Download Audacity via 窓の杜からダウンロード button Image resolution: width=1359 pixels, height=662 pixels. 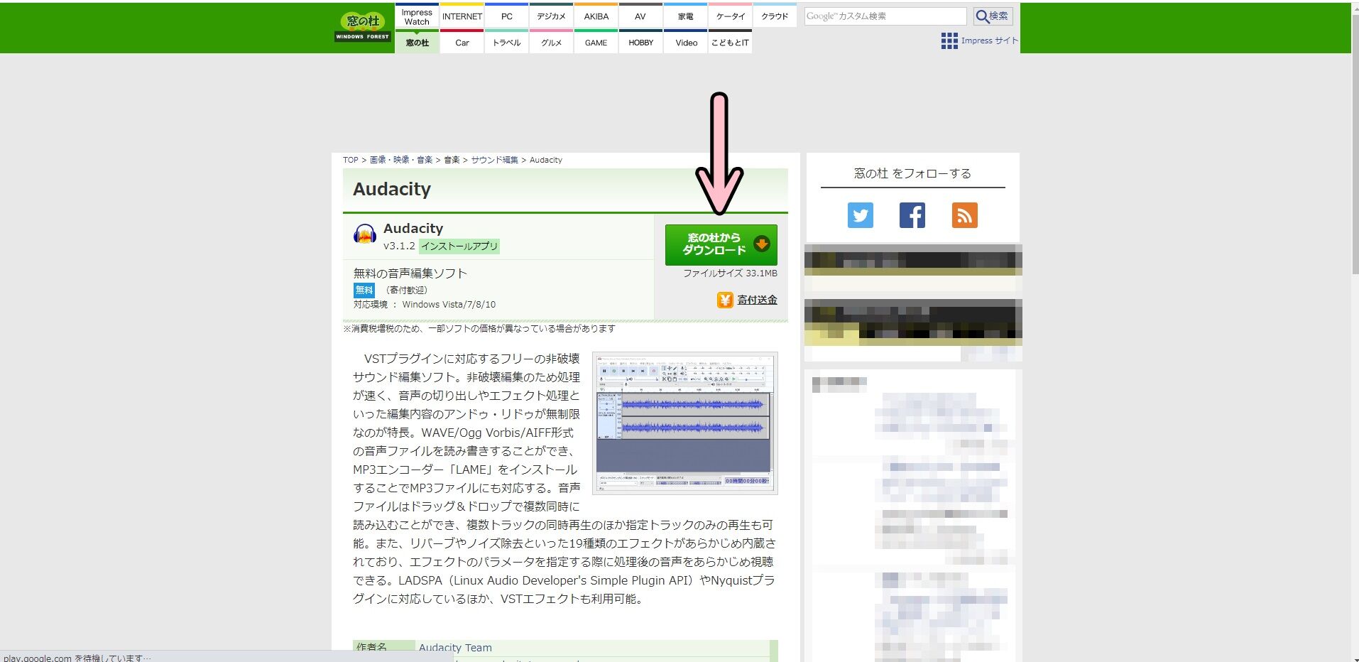(x=721, y=244)
